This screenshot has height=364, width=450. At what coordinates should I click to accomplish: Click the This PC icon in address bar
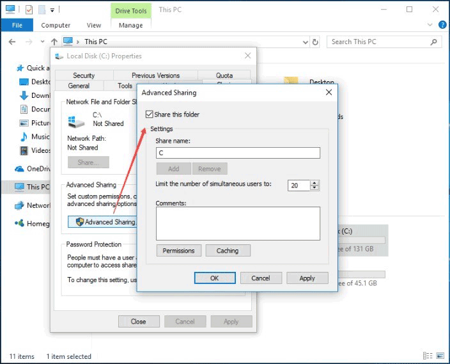tap(68, 42)
